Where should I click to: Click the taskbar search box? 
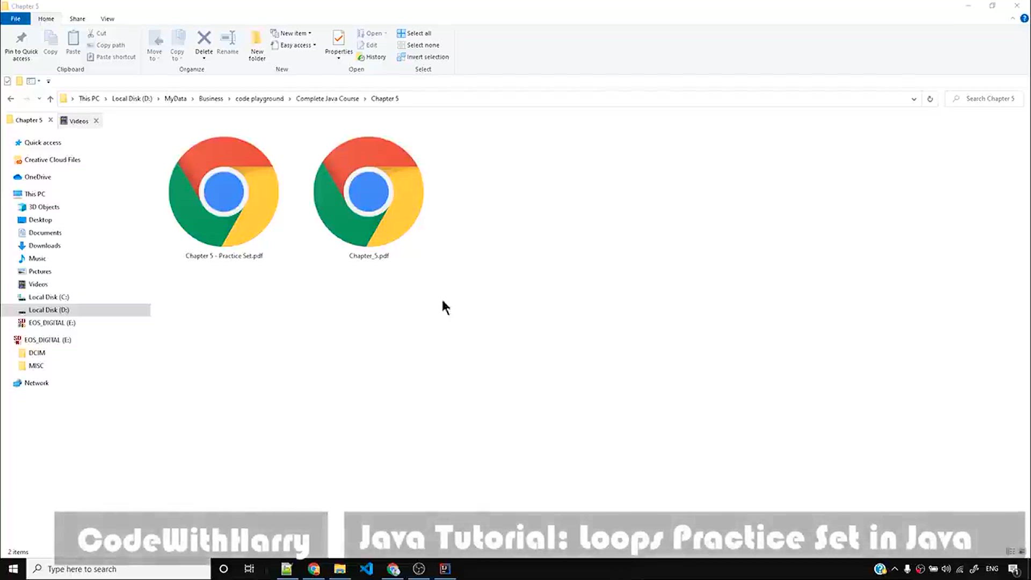pos(118,569)
